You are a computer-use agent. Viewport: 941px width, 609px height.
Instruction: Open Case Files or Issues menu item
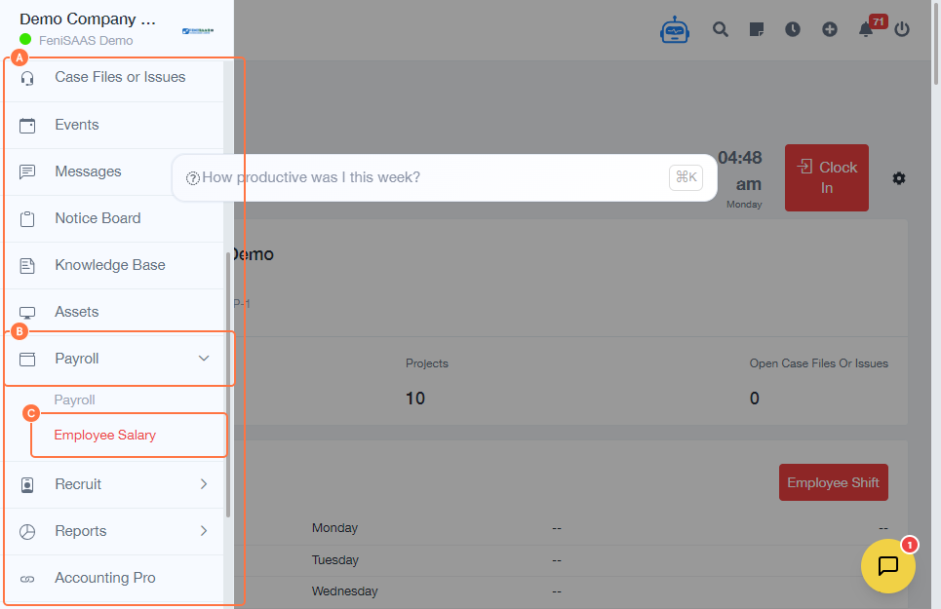point(120,77)
